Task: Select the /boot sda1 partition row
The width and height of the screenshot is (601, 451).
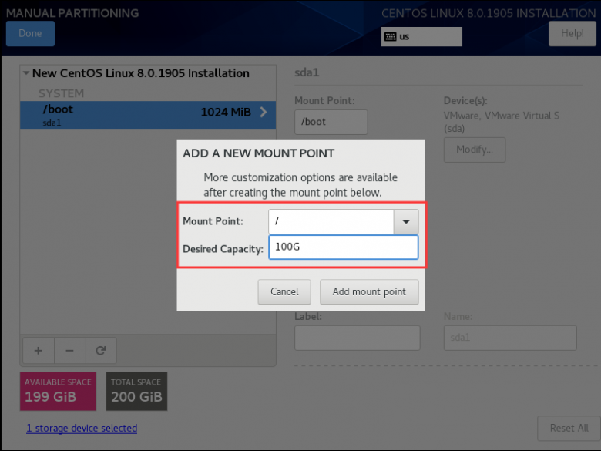Action: coord(148,115)
